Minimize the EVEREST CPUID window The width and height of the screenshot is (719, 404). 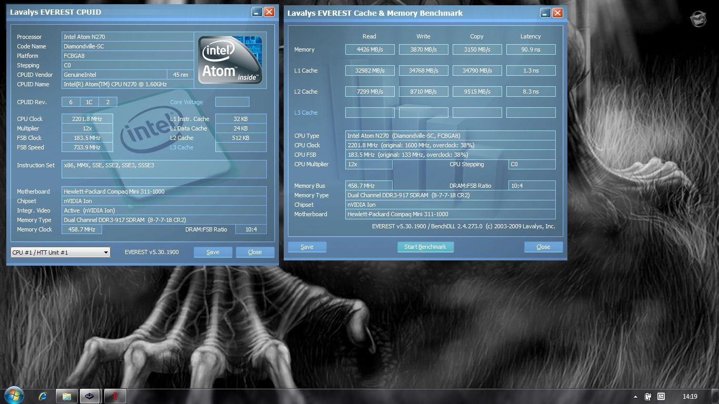point(257,12)
